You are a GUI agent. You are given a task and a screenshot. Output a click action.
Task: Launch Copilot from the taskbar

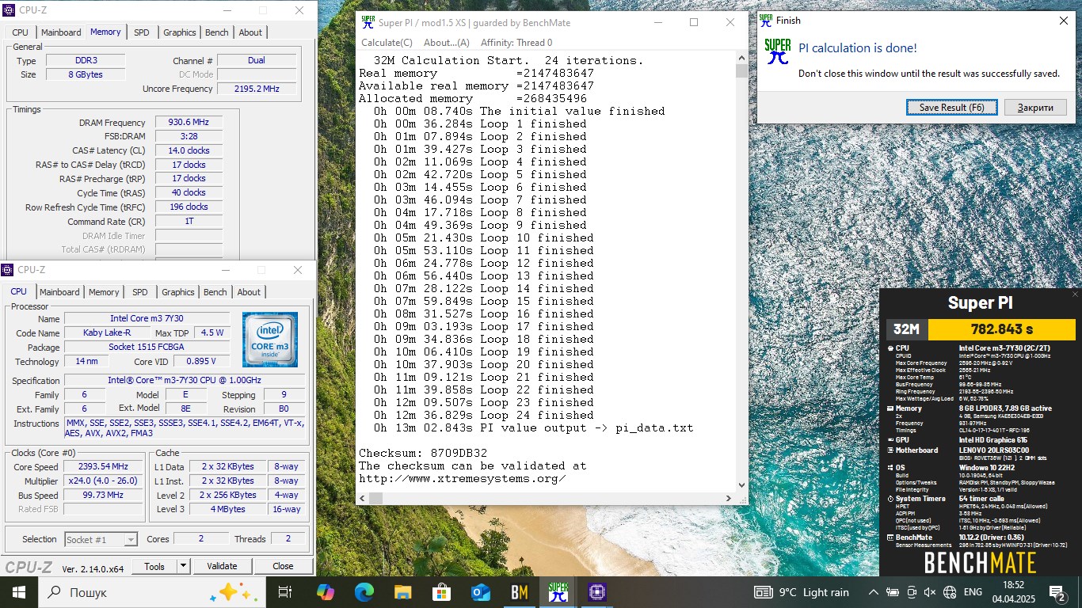[326, 591]
